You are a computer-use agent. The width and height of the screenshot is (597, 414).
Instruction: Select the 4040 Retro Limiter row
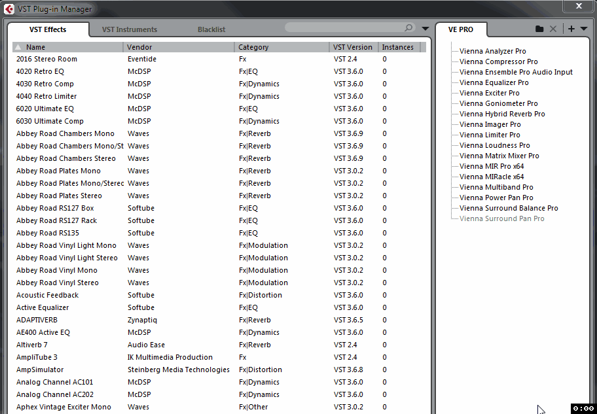tap(219, 96)
